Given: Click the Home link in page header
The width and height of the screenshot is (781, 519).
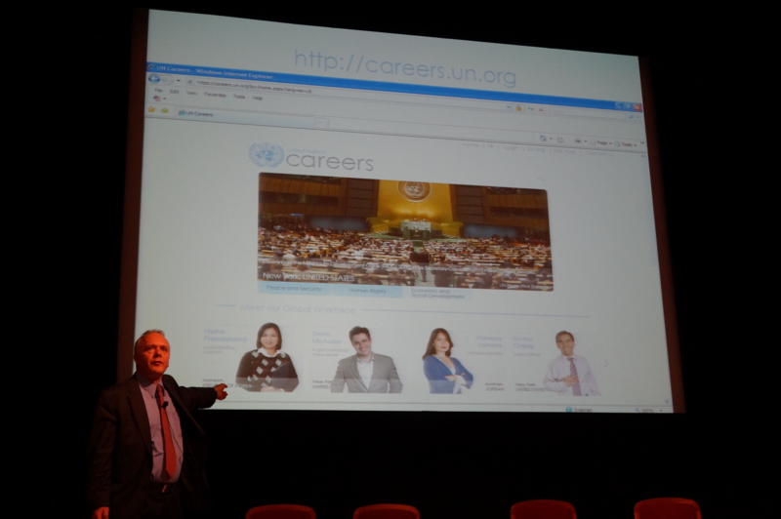Looking at the screenshot, I should [471, 144].
